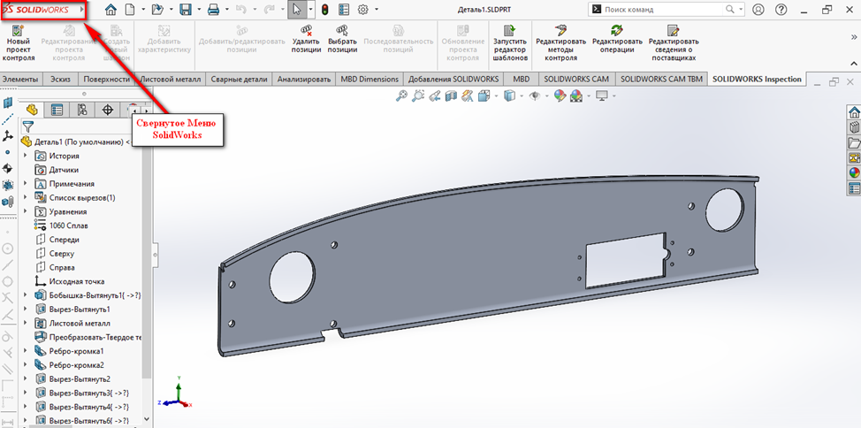Open the Эскиз ribbon tab
The width and height of the screenshot is (861, 428).
pyautogui.click(x=60, y=79)
